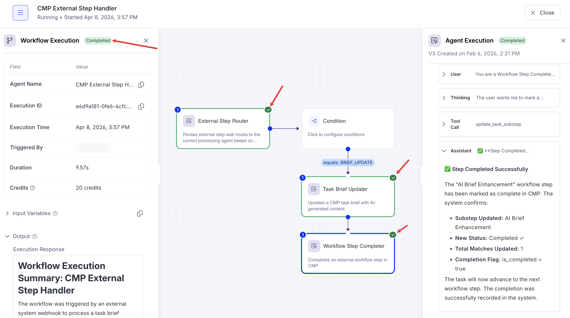Copy the Execution ID value
570x318 pixels.
pos(141,106)
